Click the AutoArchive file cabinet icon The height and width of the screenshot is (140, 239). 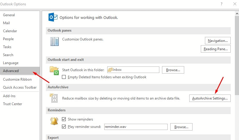tap(54, 98)
